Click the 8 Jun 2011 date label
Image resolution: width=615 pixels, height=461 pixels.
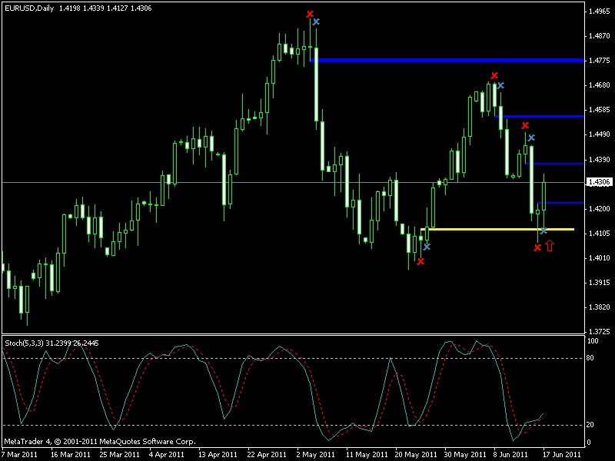[x=510, y=455]
